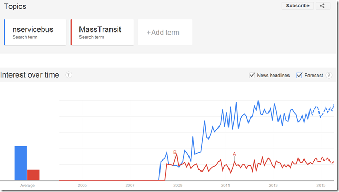This screenshot has width=339, height=192.
Task: Disable the Forecast checkbox
Action: [x=299, y=75]
